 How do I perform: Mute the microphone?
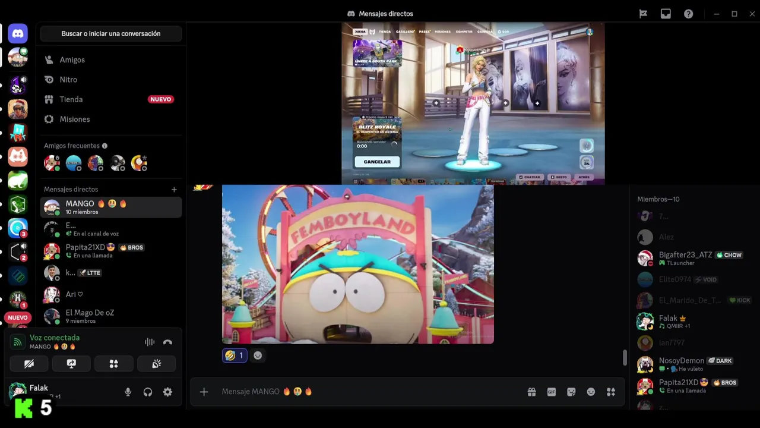click(x=128, y=392)
